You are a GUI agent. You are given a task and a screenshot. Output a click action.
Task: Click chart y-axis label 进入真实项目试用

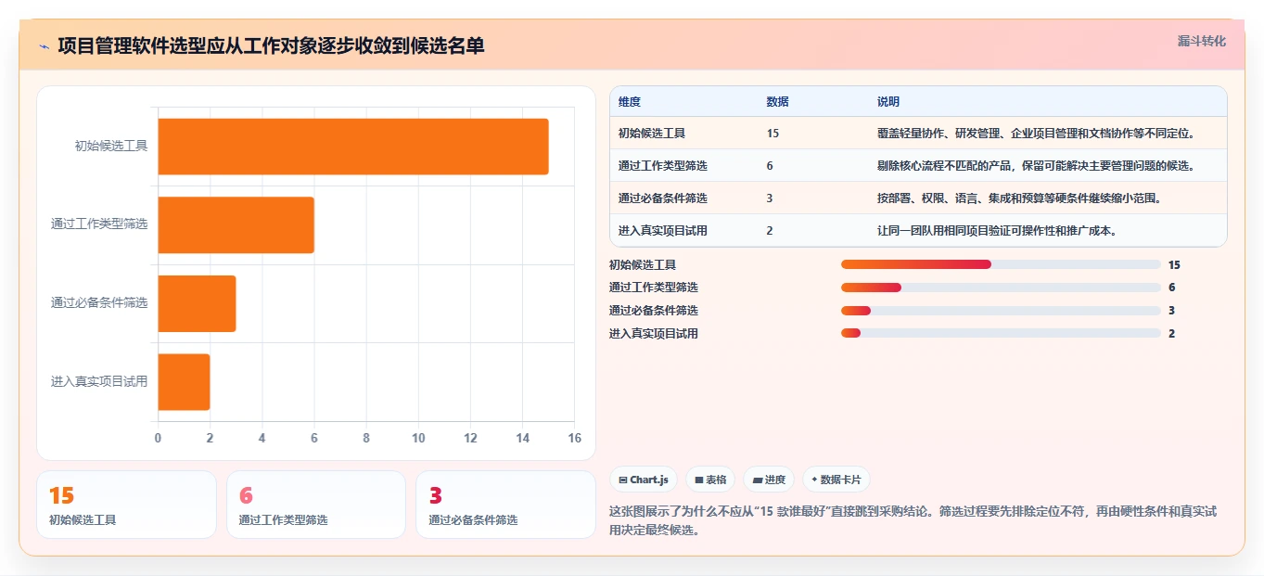[x=99, y=381]
